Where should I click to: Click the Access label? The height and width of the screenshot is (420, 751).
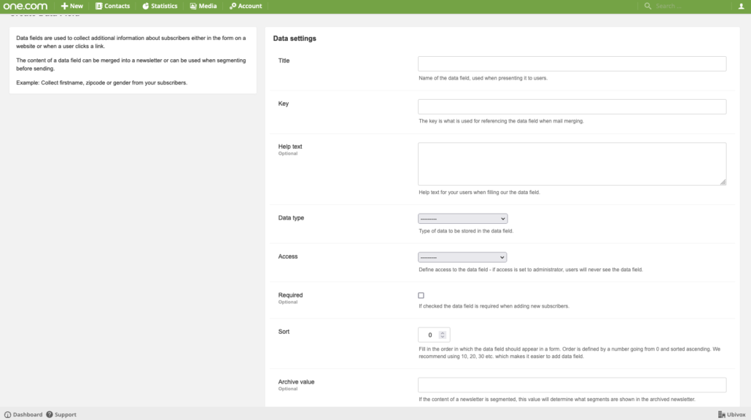pyautogui.click(x=288, y=257)
